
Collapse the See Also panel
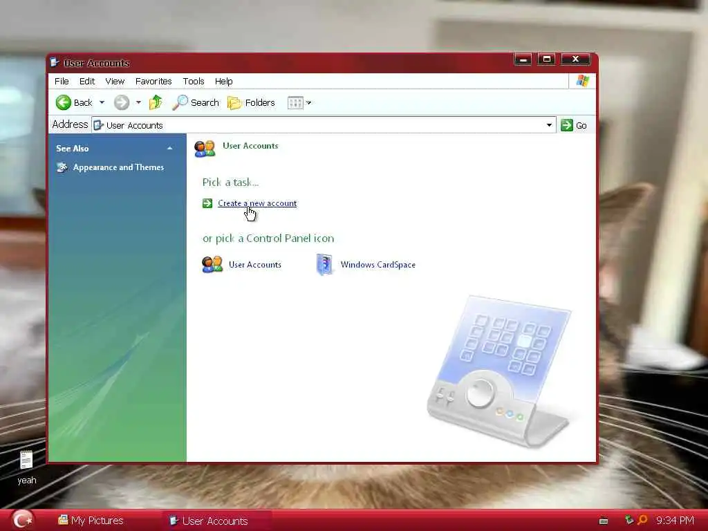[x=170, y=148]
